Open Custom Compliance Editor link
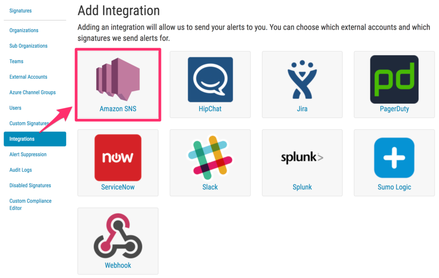 point(30,204)
